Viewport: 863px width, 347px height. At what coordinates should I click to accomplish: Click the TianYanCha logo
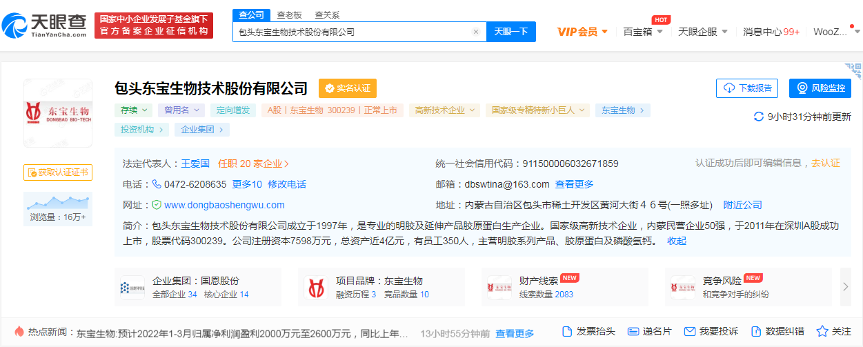tap(45, 26)
